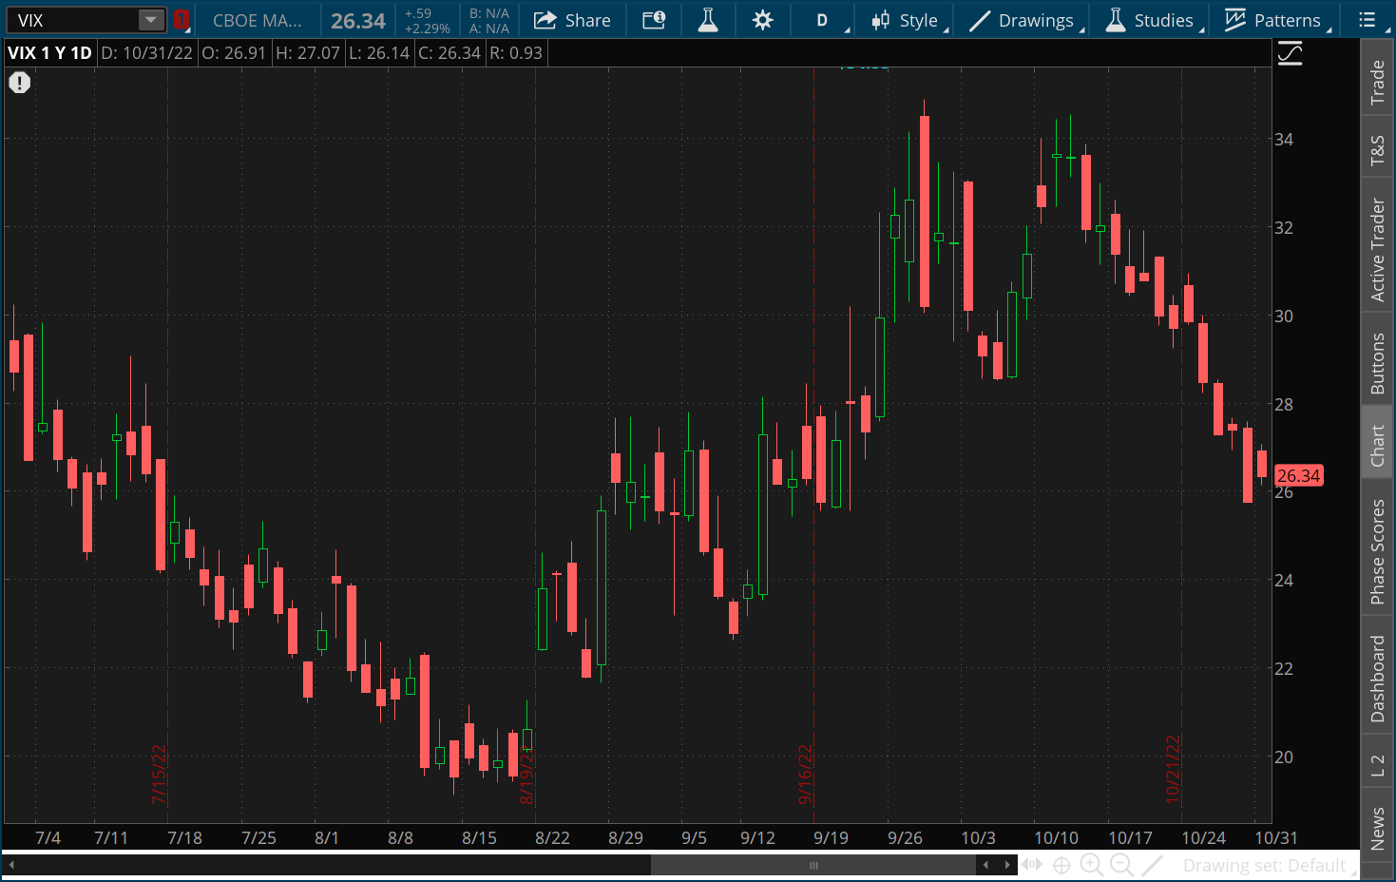Click the symbol info icon in toolbar
Screen dimensions: 1396x882
click(654, 20)
